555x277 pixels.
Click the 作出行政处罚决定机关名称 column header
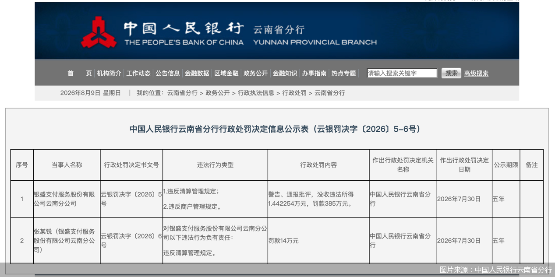pos(403,165)
